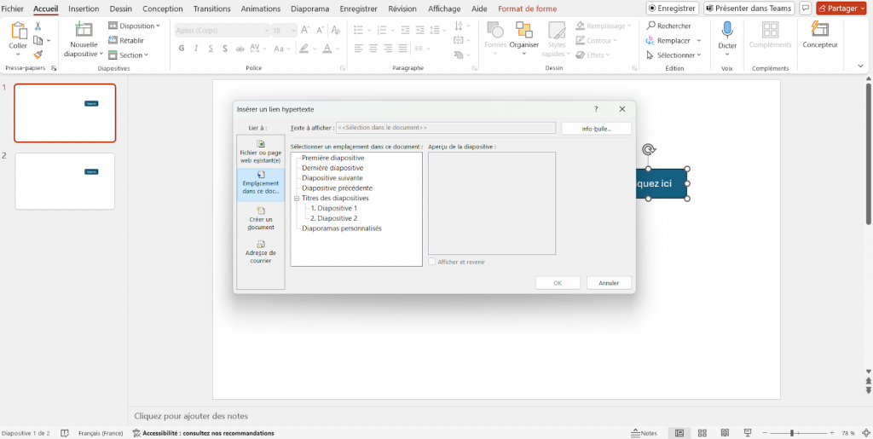Click the text highlight color button
Image resolution: width=873 pixels, height=439 pixels.
(x=304, y=49)
